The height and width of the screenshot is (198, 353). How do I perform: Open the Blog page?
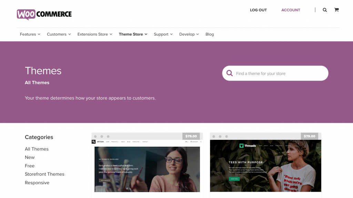[210, 34]
